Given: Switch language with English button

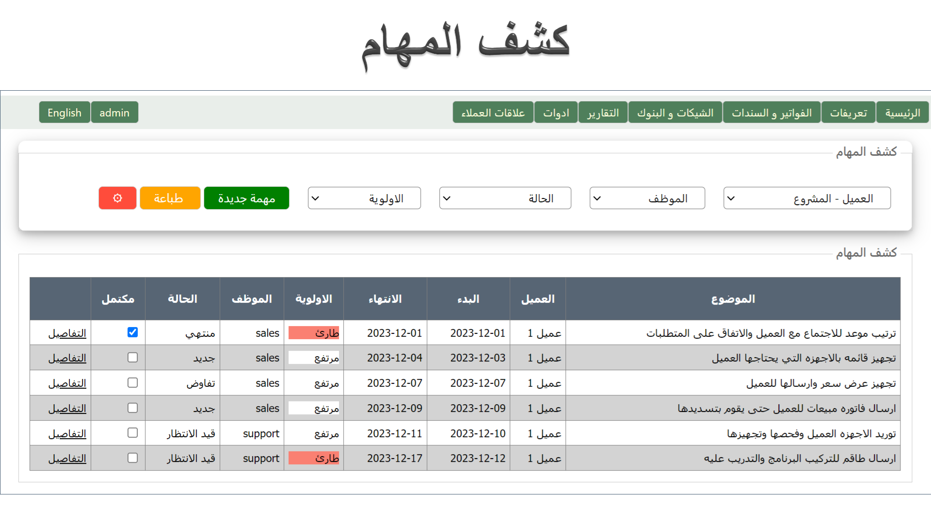Looking at the screenshot, I should pyautogui.click(x=64, y=113).
